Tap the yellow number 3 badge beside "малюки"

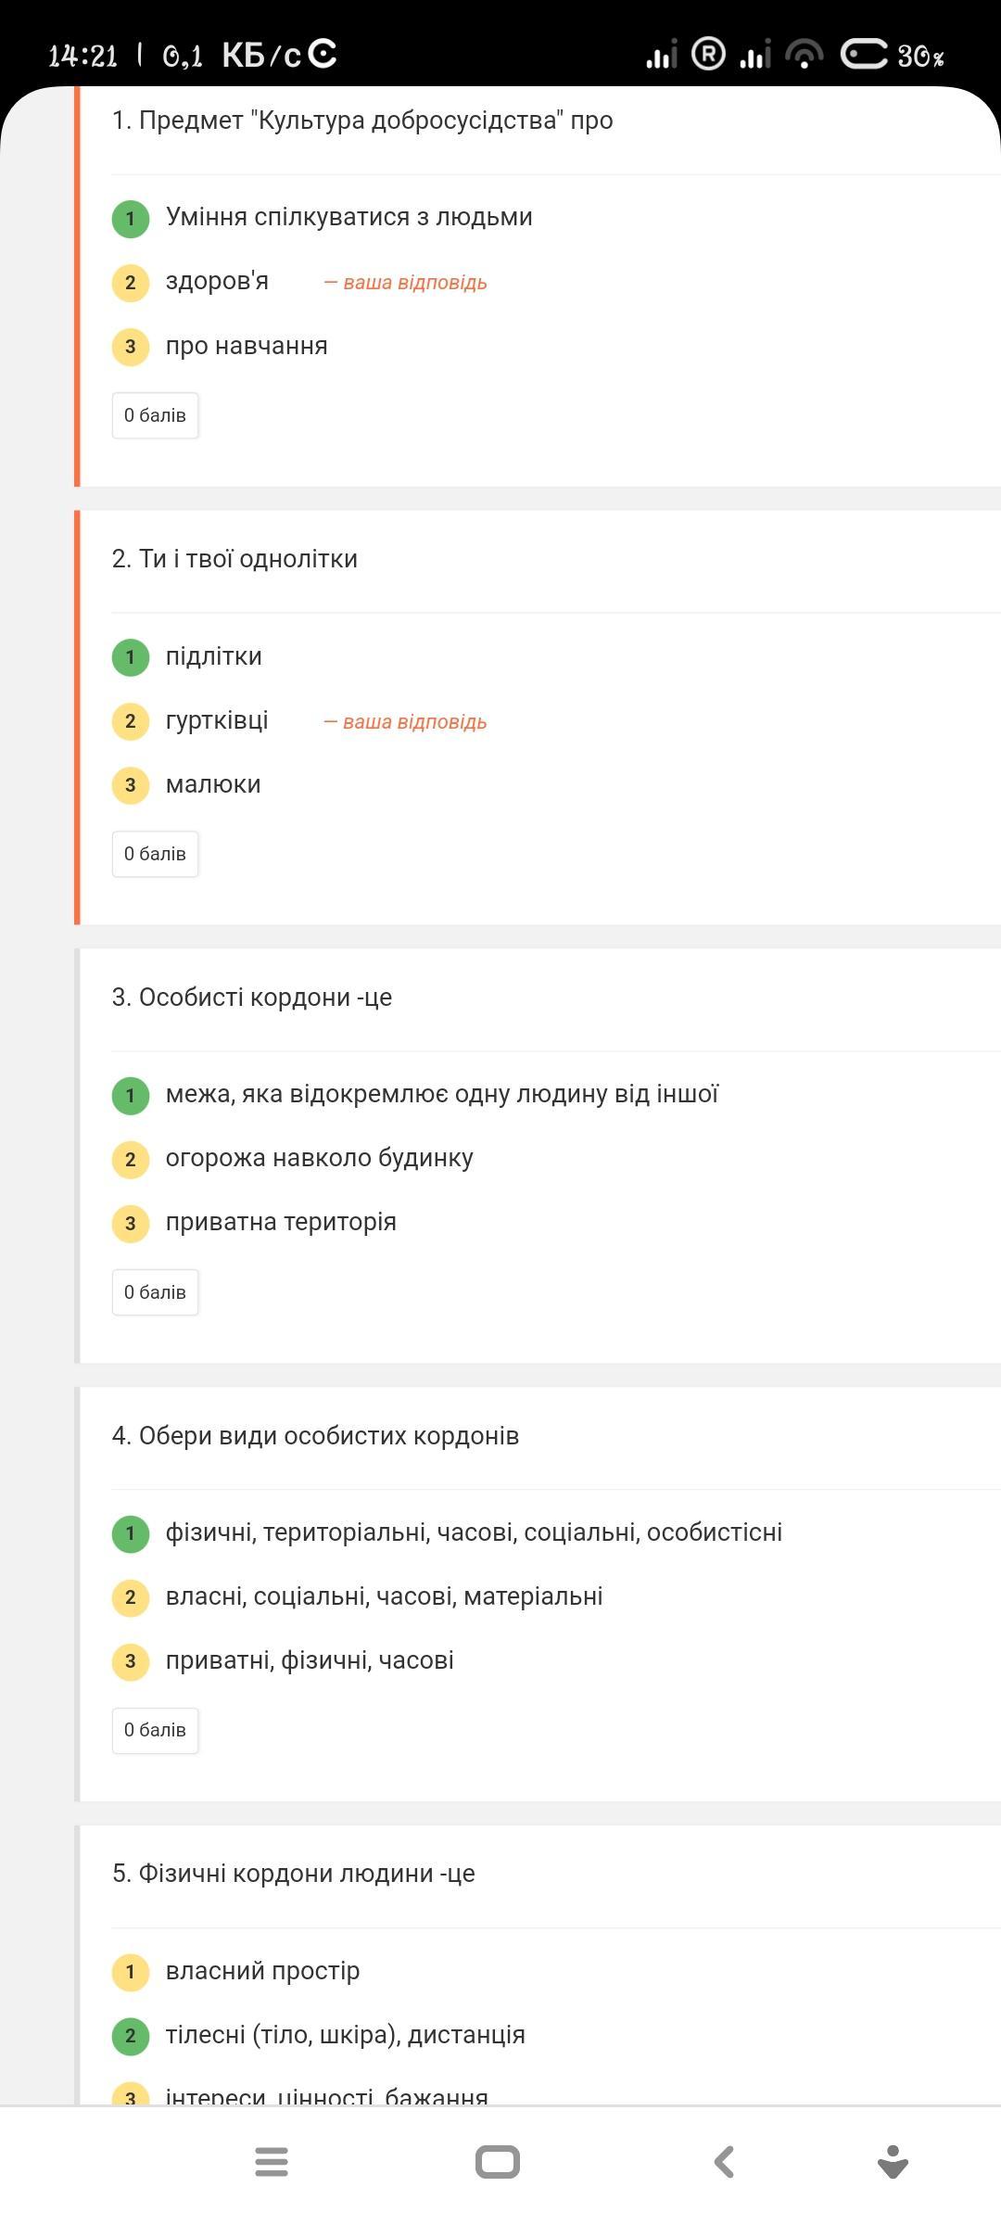tap(131, 785)
